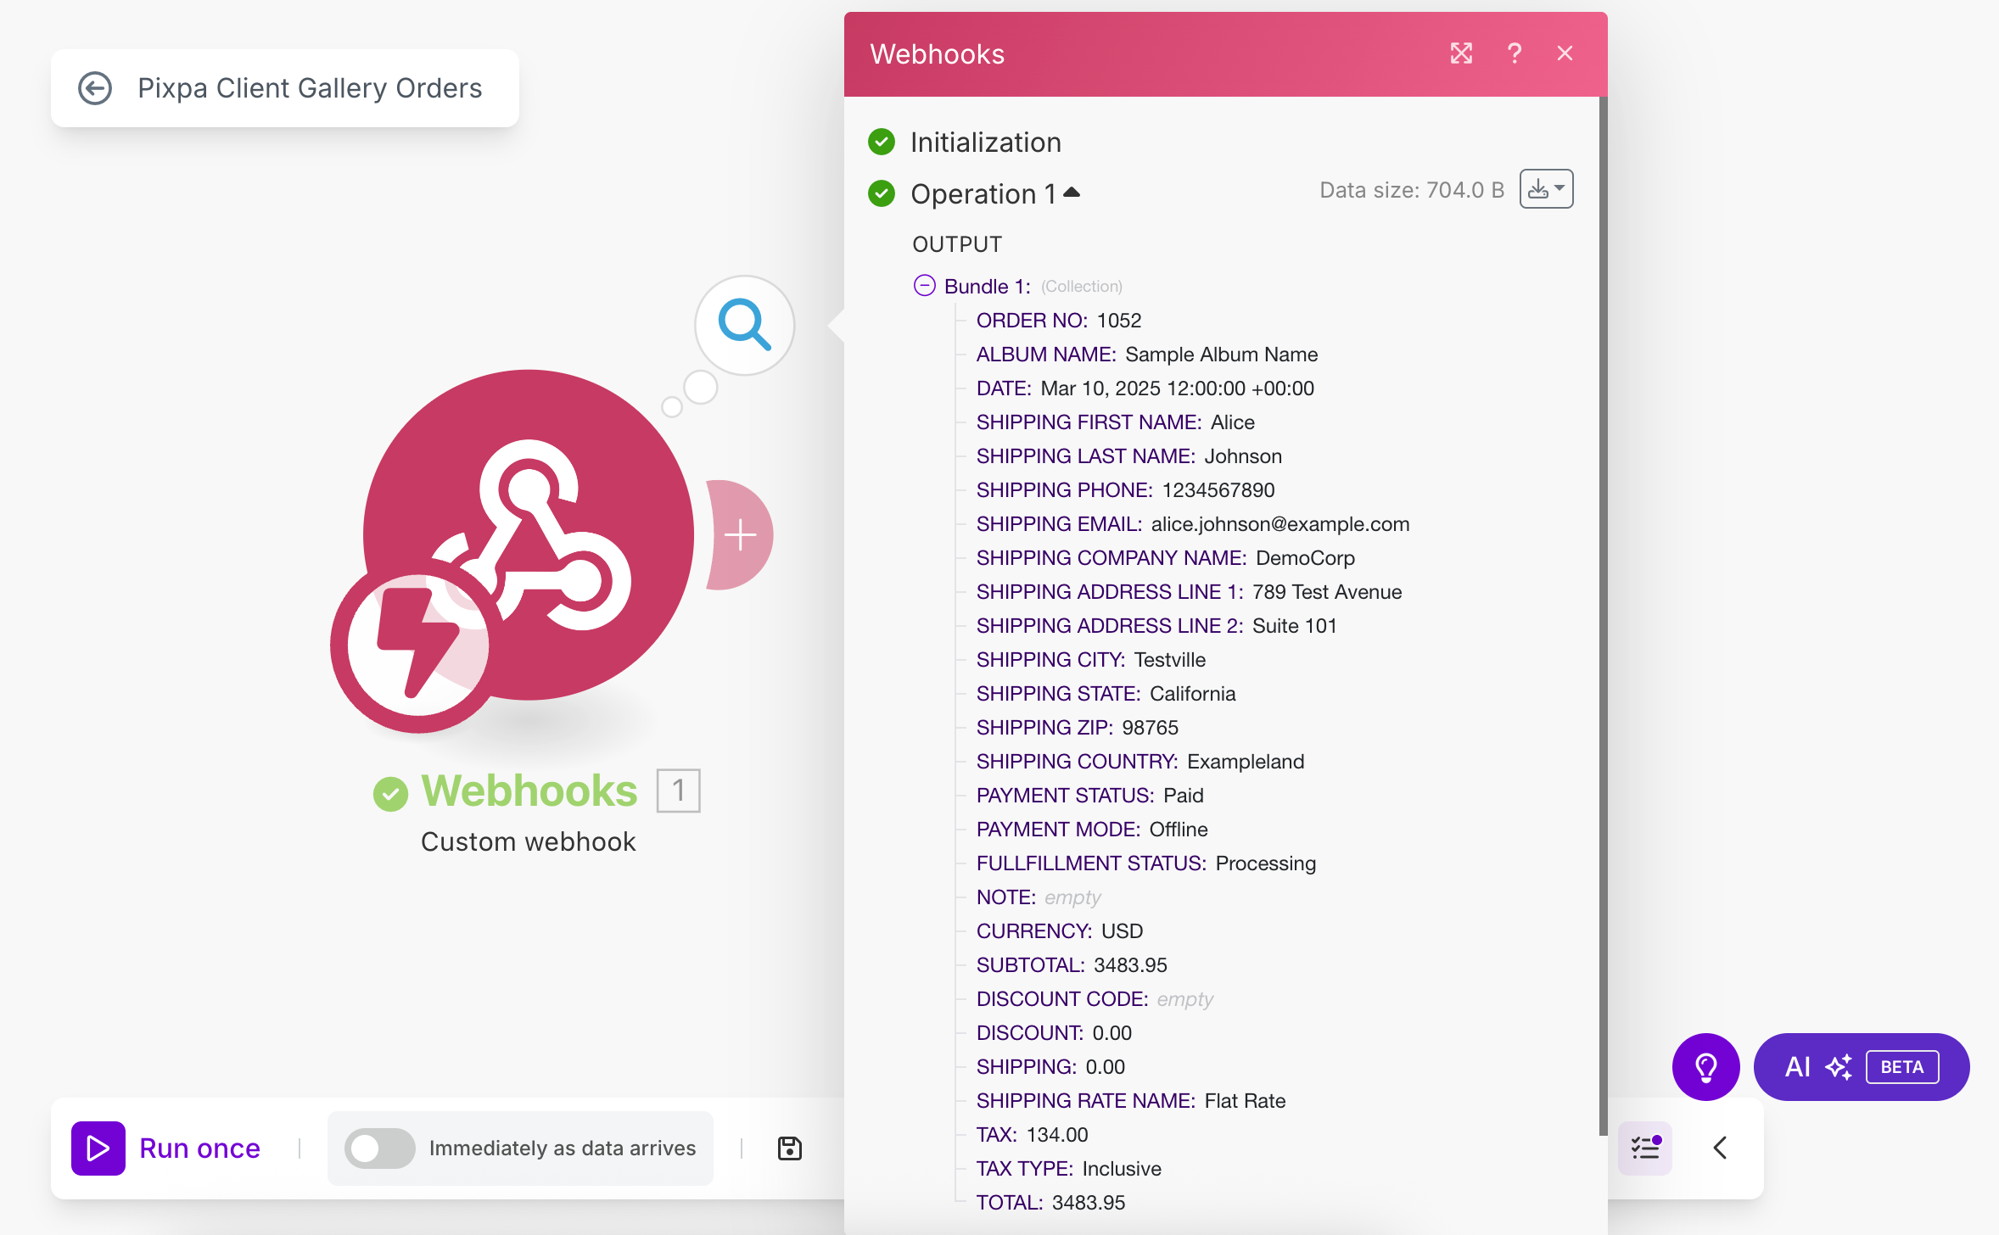Select SHIPPING FIRST NAME Alice
This screenshot has height=1235, width=1999.
tap(1116, 422)
